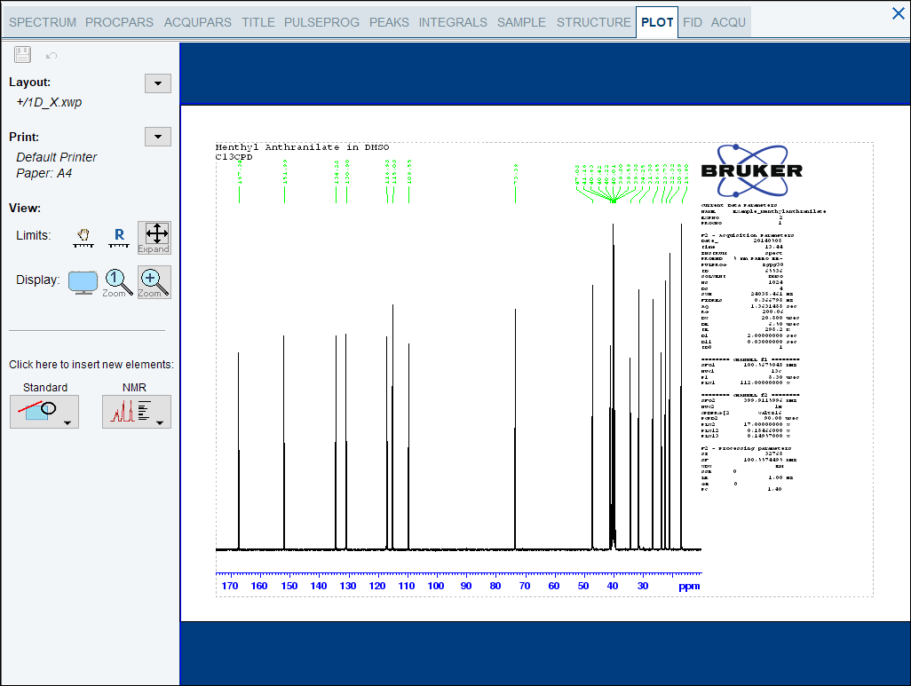Go to the PULSEPROG tab

(x=321, y=23)
